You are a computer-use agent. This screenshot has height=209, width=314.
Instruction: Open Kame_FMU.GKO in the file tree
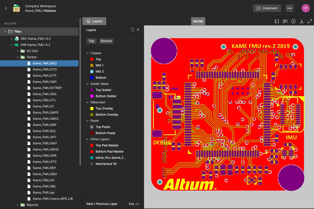pos(39,63)
